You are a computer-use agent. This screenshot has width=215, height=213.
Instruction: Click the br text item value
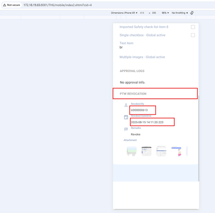[121, 47]
